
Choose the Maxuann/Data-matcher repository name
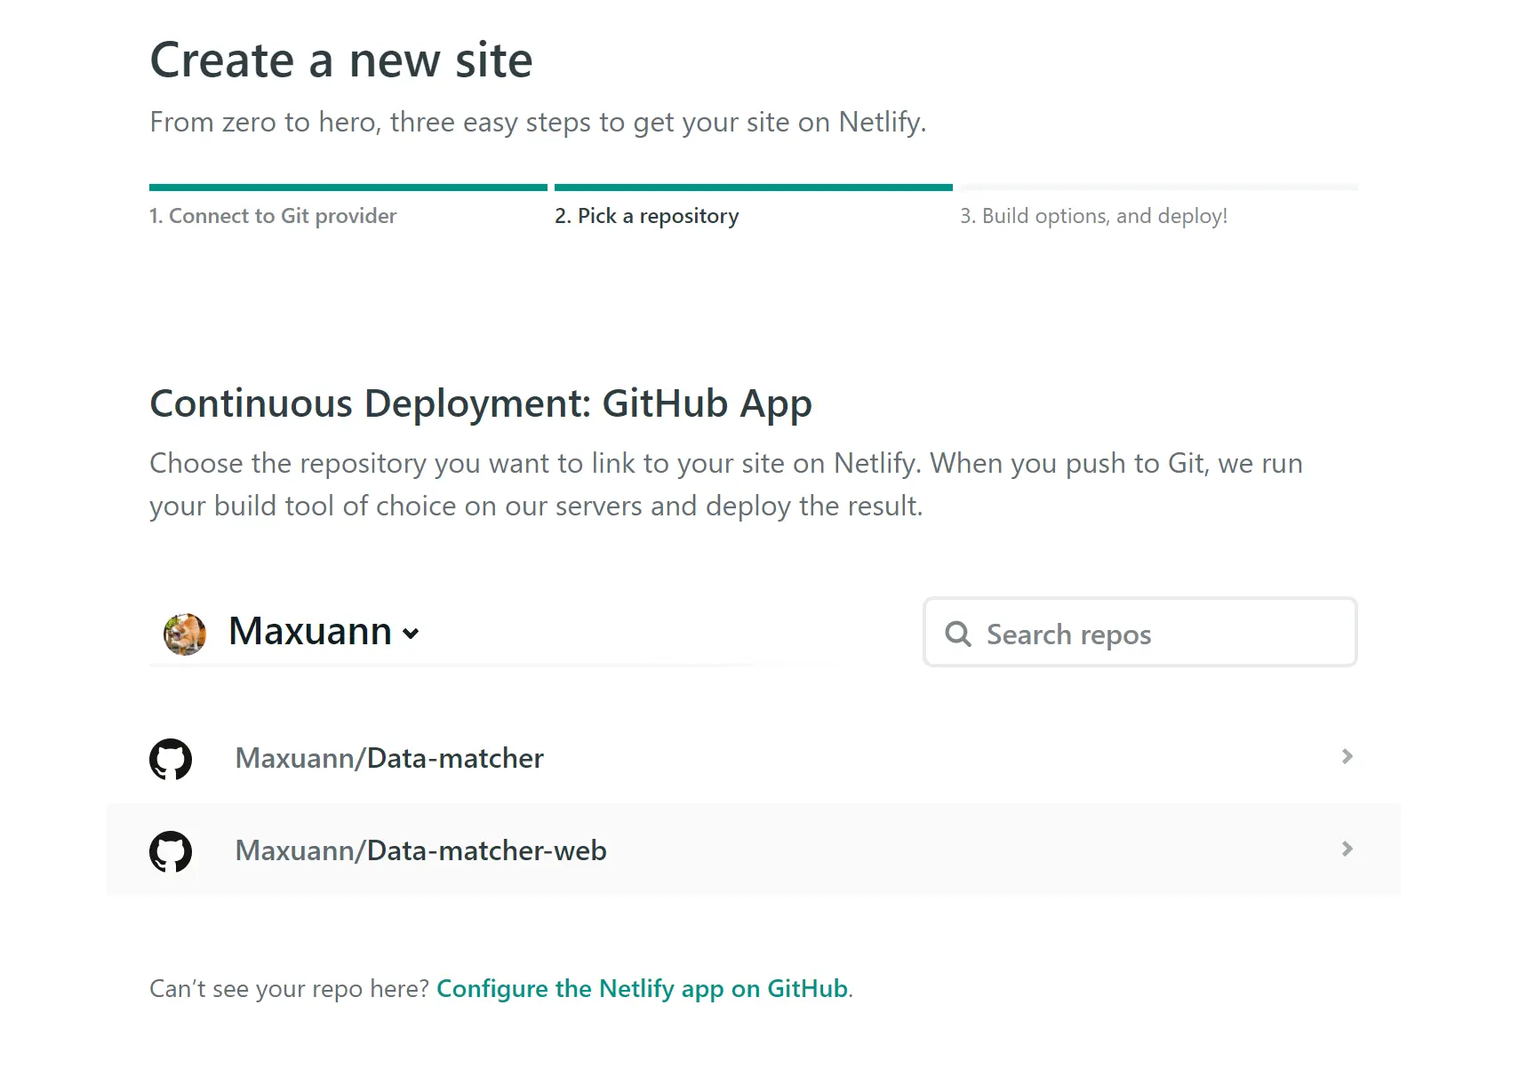[x=389, y=758]
